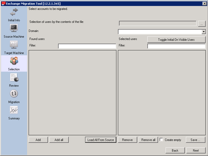Browse for users file with ellipsis button

[x=202, y=24]
